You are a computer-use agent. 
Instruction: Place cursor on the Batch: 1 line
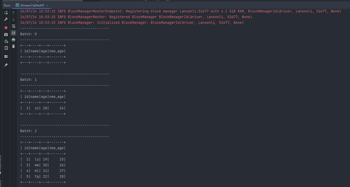tap(28, 80)
